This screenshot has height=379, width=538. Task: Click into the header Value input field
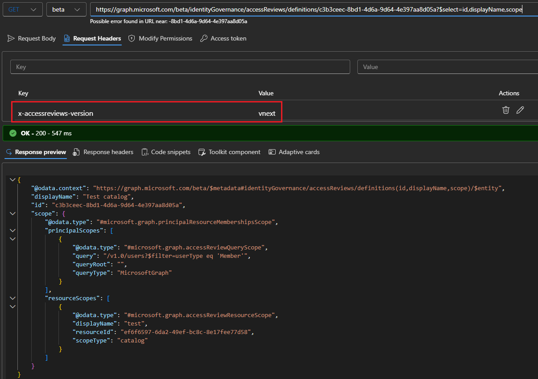[x=447, y=67]
